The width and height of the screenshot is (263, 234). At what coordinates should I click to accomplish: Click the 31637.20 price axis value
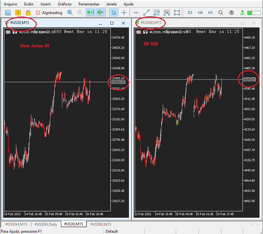pyautogui.click(x=118, y=201)
